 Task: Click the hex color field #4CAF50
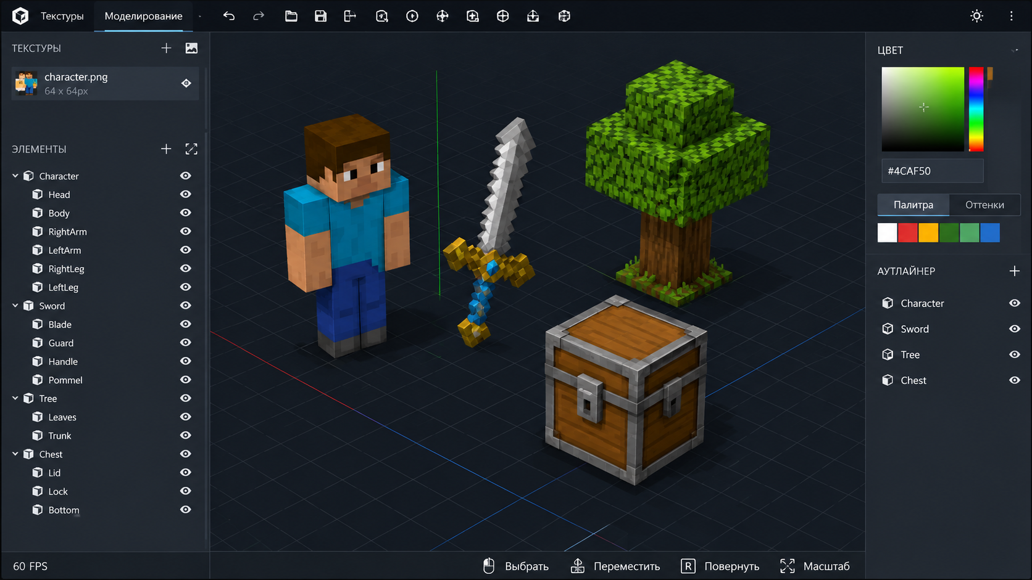(932, 171)
